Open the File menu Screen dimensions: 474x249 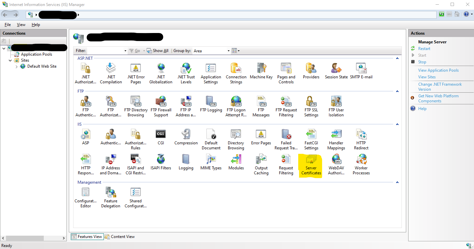click(x=8, y=25)
